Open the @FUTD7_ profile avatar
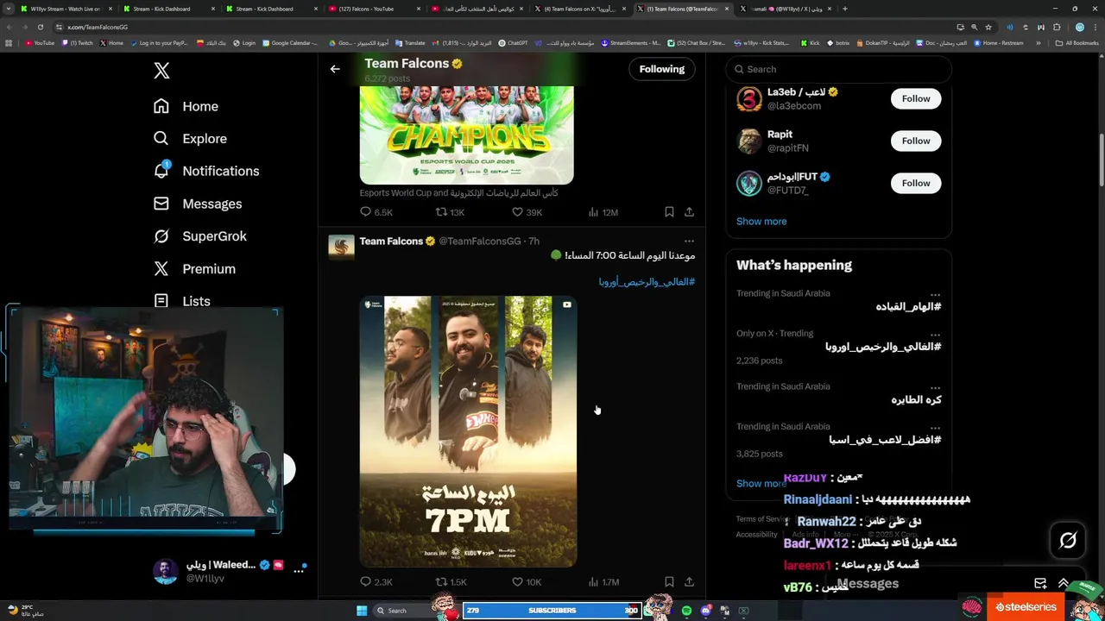 (749, 183)
